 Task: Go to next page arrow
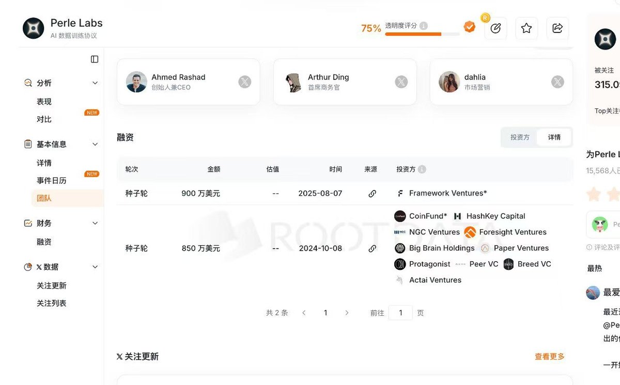[x=347, y=313]
